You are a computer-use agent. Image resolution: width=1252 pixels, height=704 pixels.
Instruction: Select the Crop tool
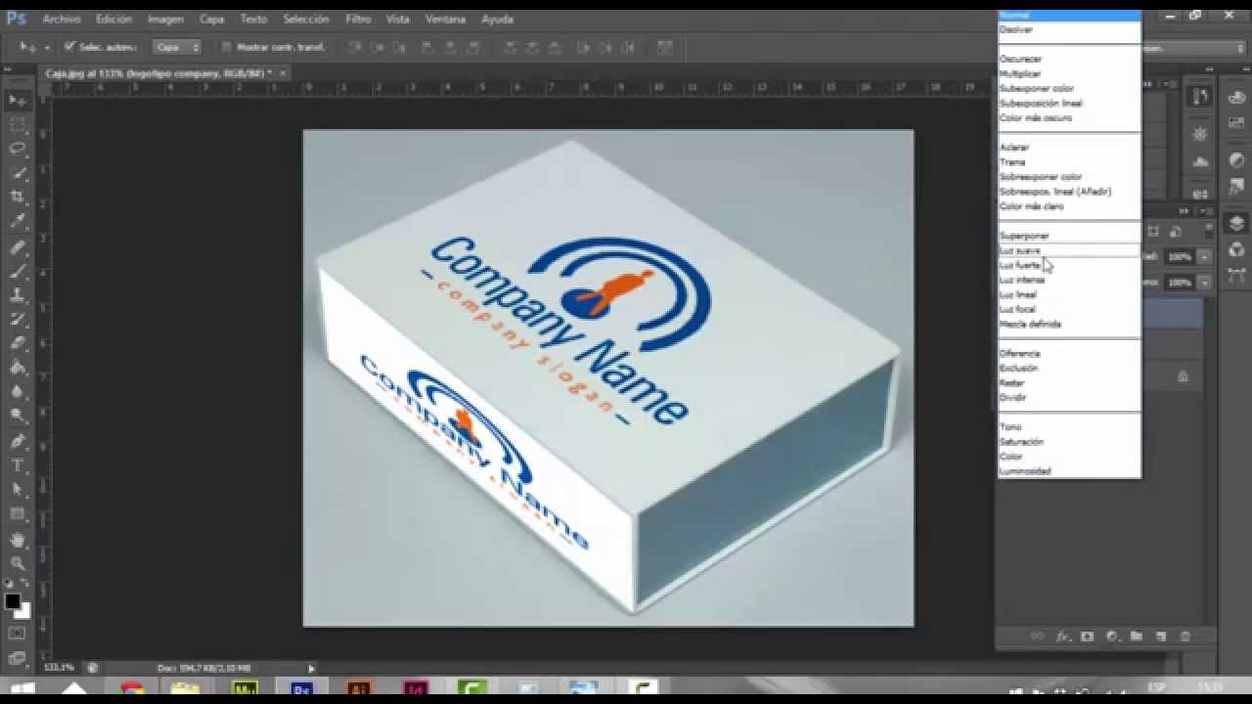[x=18, y=198]
